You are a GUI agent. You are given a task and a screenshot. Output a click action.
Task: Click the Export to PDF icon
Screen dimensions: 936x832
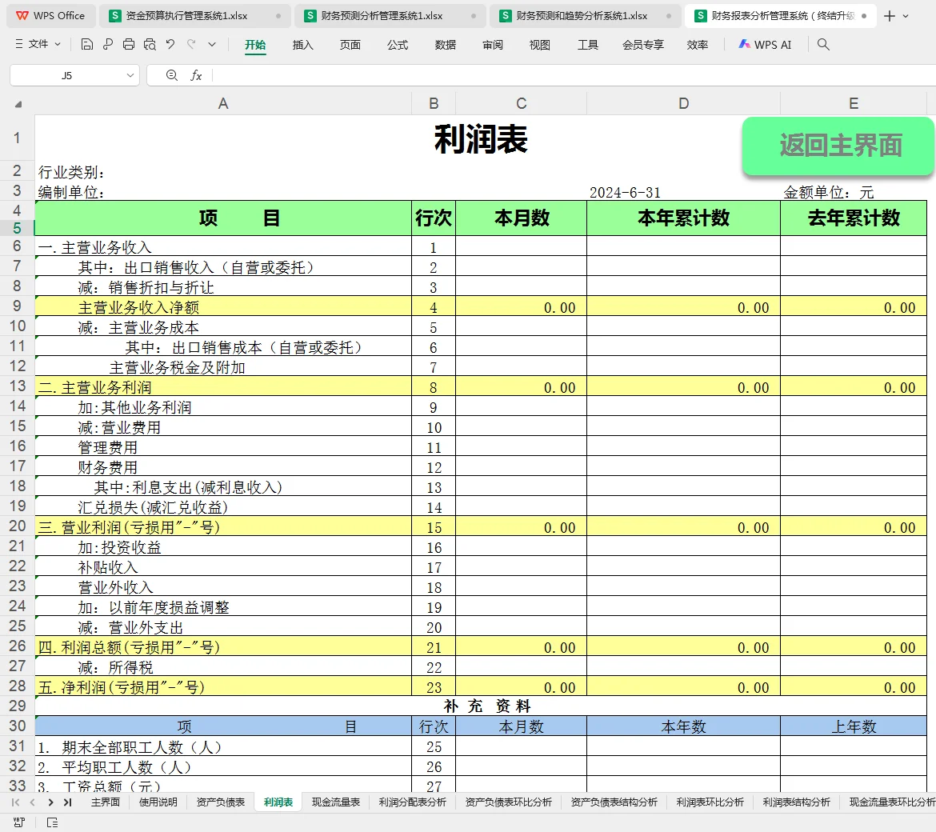(108, 44)
